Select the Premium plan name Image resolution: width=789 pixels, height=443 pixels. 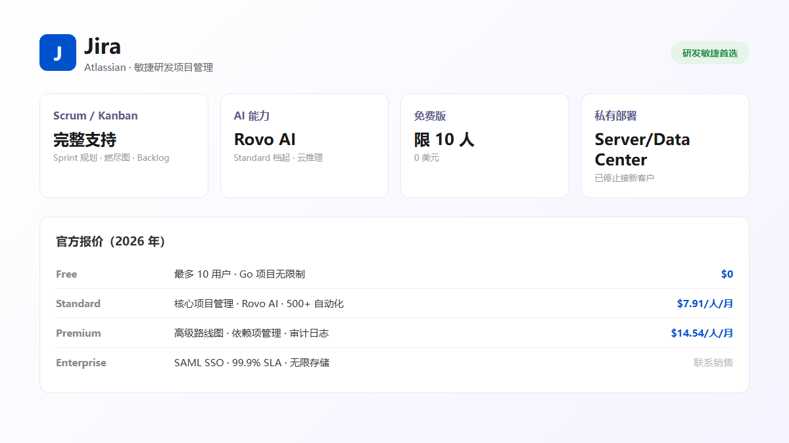point(78,333)
